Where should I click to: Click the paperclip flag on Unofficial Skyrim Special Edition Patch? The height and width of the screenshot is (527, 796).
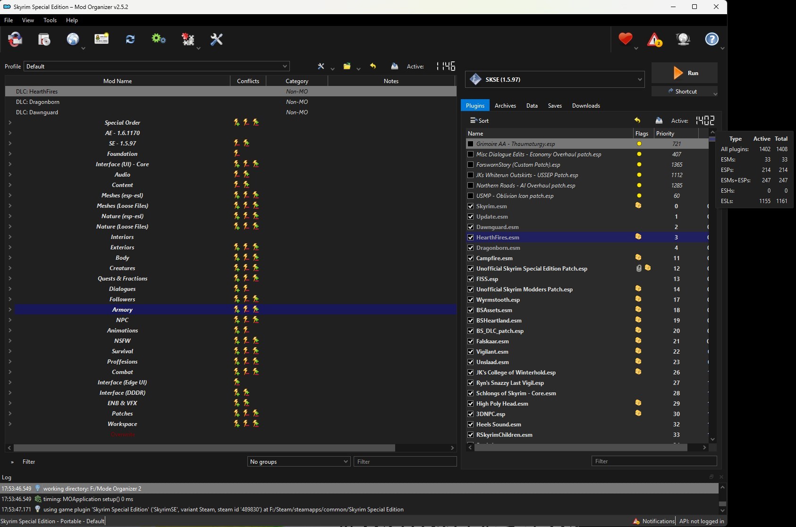coord(639,268)
